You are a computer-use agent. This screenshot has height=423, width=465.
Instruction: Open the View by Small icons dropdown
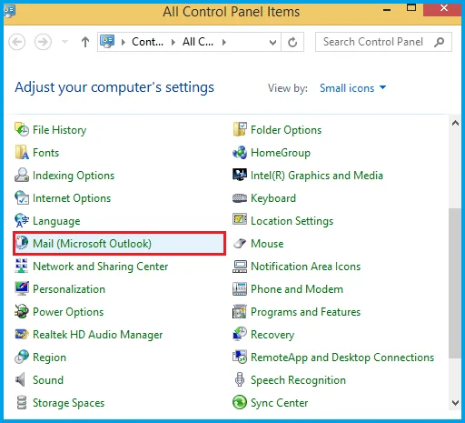[353, 88]
